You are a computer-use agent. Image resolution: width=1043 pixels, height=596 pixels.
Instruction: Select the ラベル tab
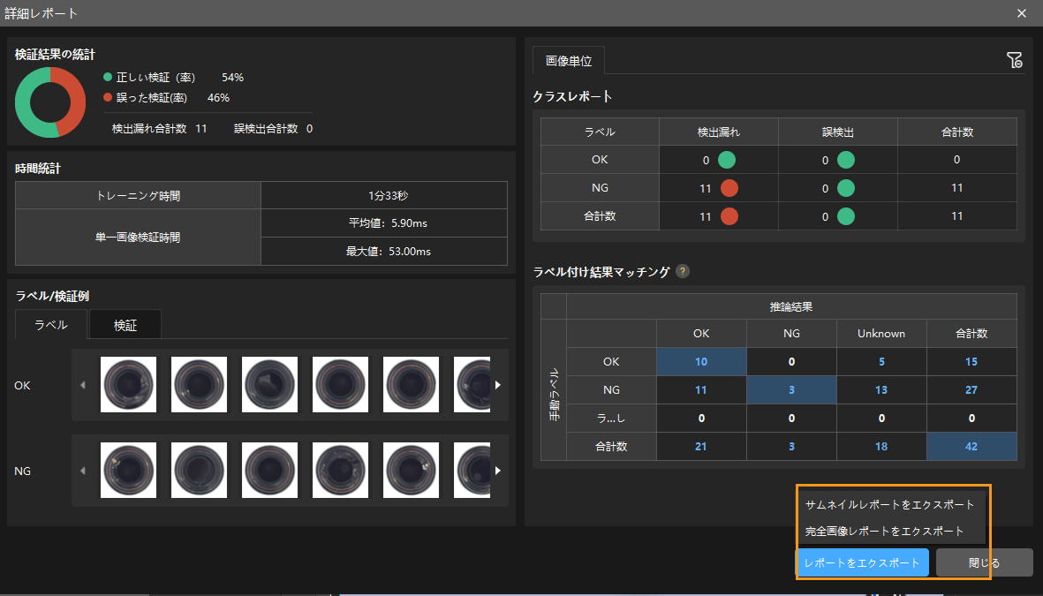pos(51,325)
